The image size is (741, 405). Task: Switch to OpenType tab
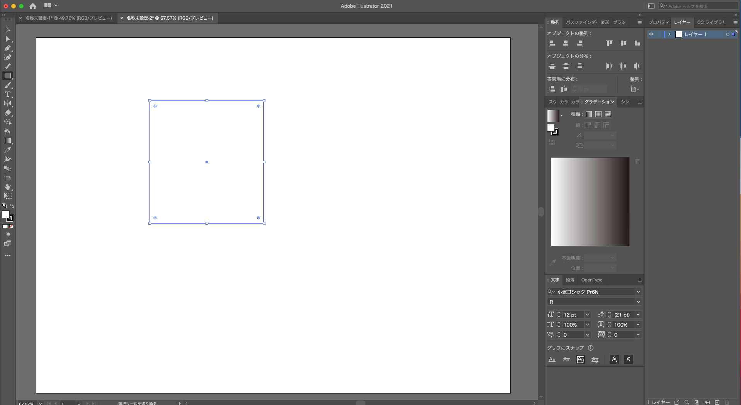(591, 280)
